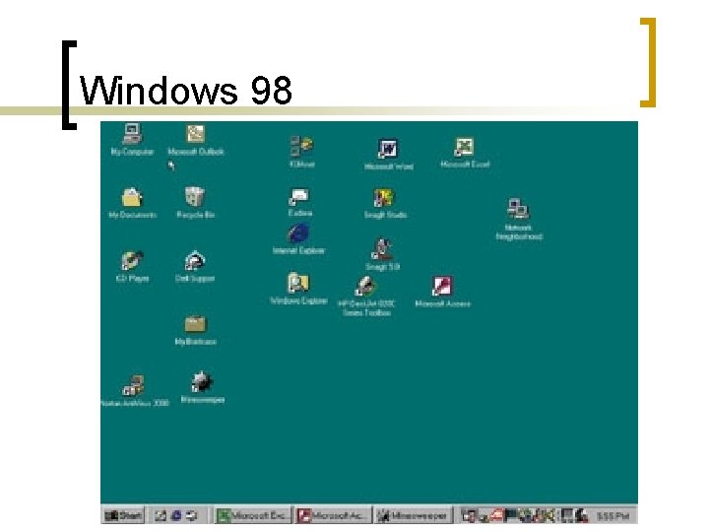Launch Internet Explorer from Quick Launch
The width and height of the screenshot is (709, 532).
coord(176,515)
